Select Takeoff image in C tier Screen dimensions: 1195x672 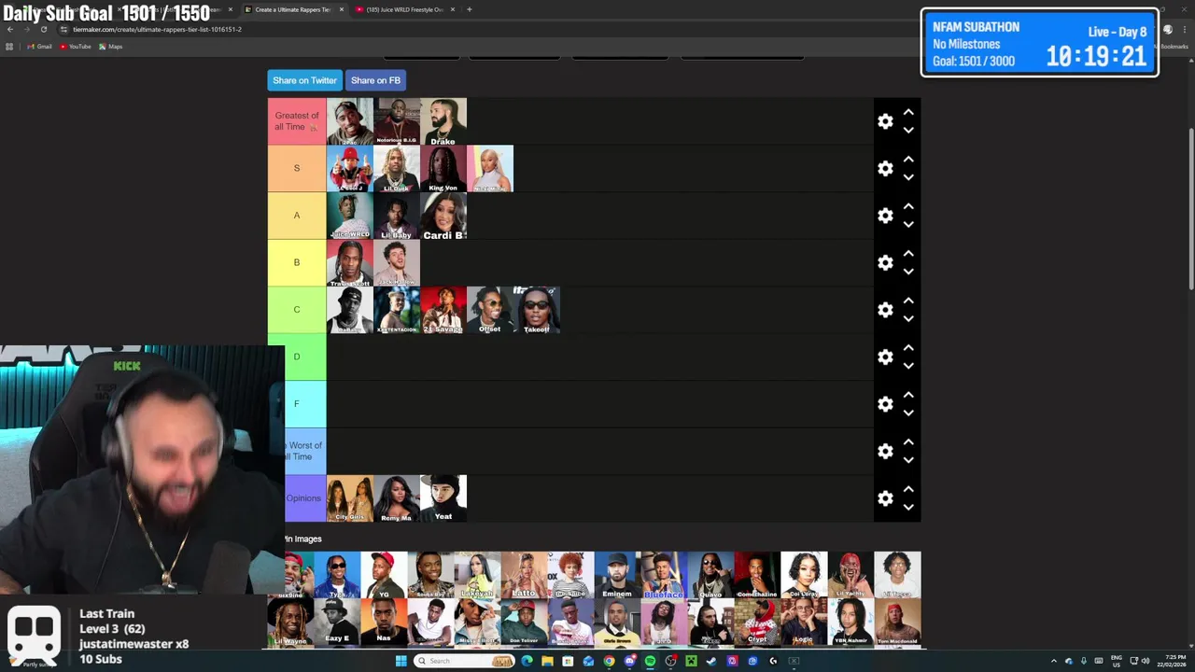(537, 310)
